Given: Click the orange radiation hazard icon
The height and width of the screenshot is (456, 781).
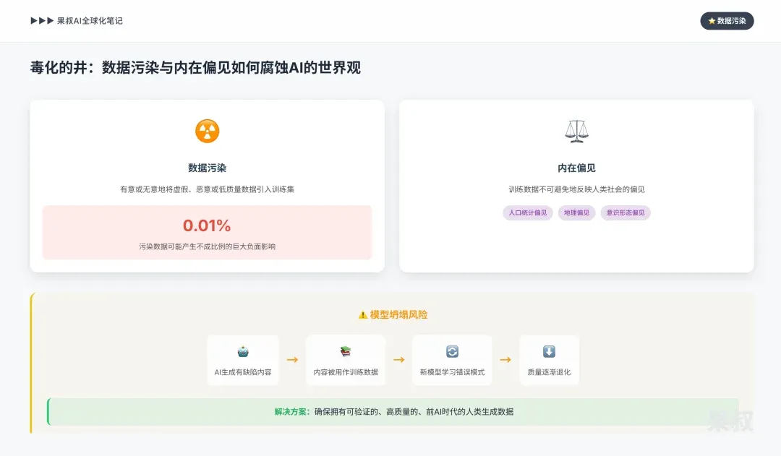Looking at the screenshot, I should coord(207,131).
